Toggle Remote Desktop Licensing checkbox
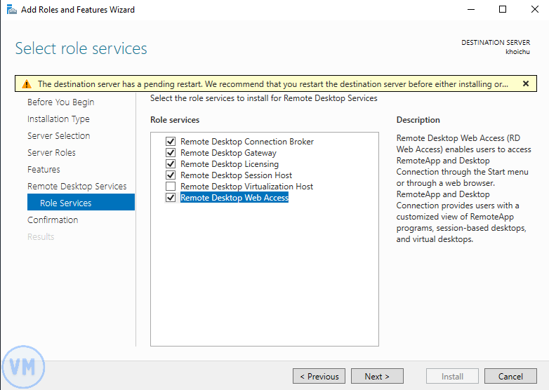 click(x=171, y=164)
